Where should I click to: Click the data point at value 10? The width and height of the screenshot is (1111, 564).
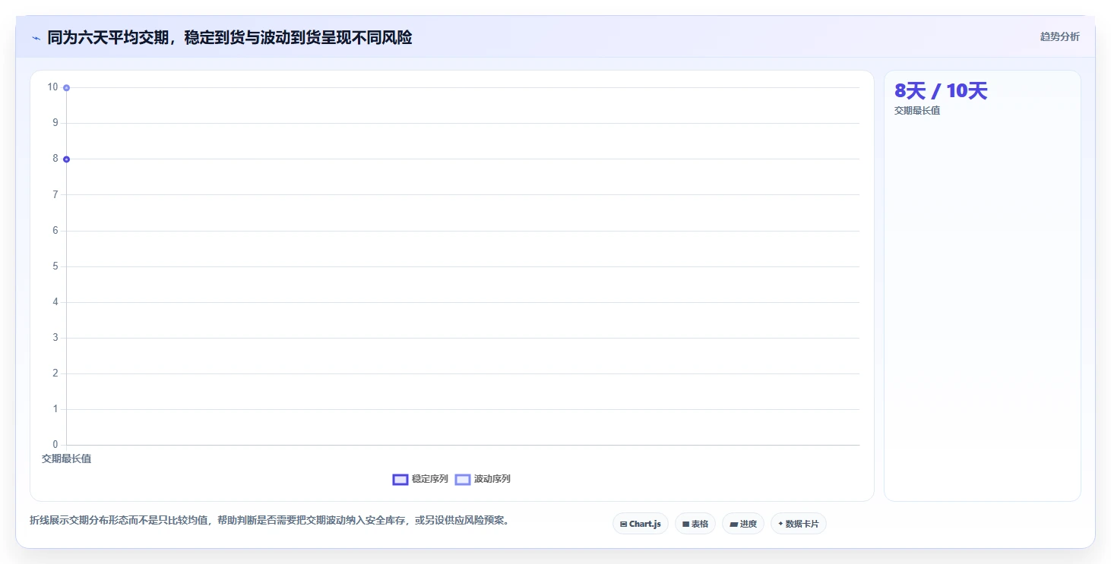point(67,88)
